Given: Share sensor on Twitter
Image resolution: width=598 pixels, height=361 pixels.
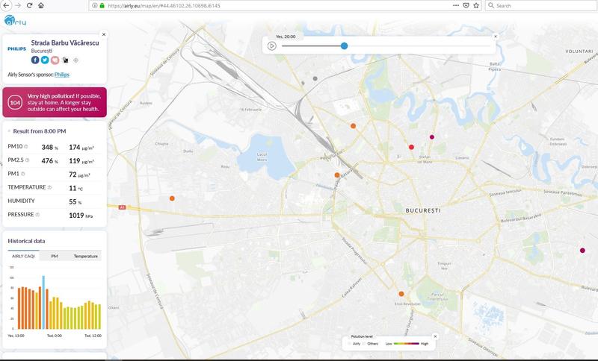Looking at the screenshot, I should tap(45, 60).
